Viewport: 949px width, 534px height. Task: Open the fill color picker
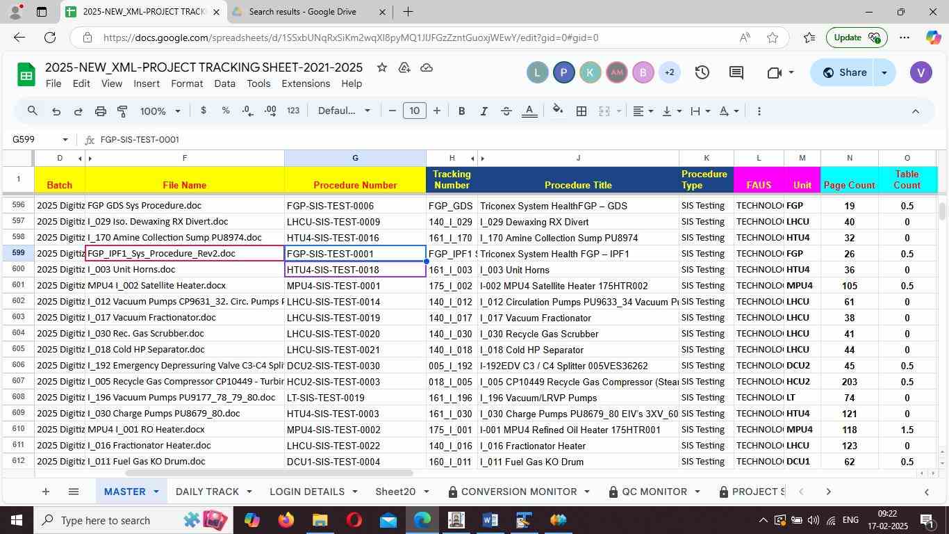pyautogui.click(x=557, y=111)
